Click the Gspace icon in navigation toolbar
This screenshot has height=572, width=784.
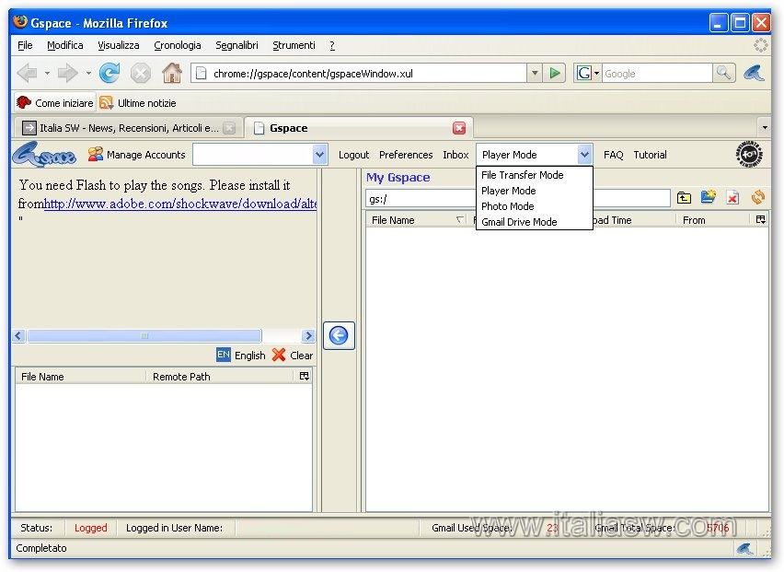(x=754, y=73)
